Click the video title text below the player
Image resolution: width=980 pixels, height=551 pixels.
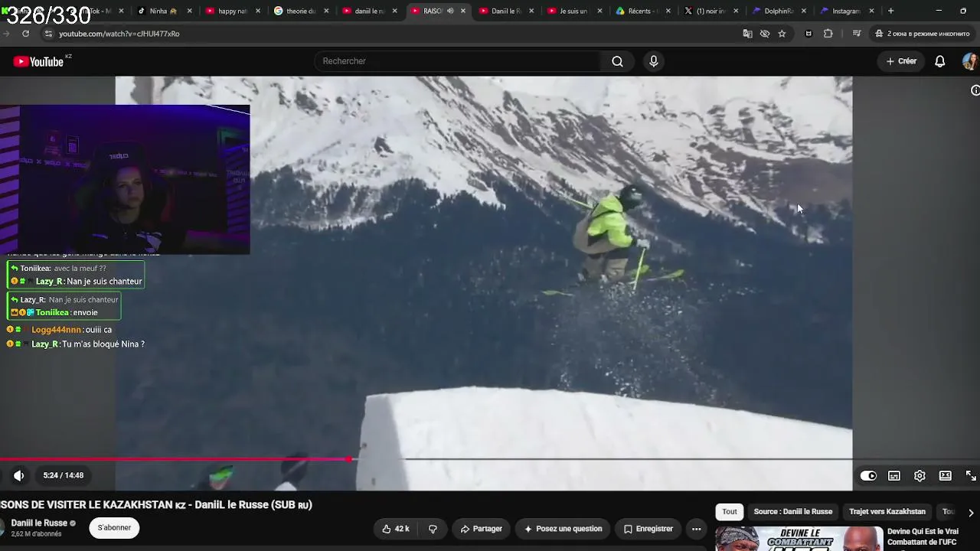tap(156, 505)
